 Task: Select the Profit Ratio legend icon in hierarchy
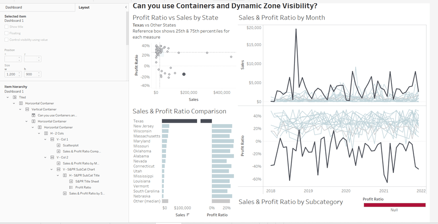click(x=71, y=187)
